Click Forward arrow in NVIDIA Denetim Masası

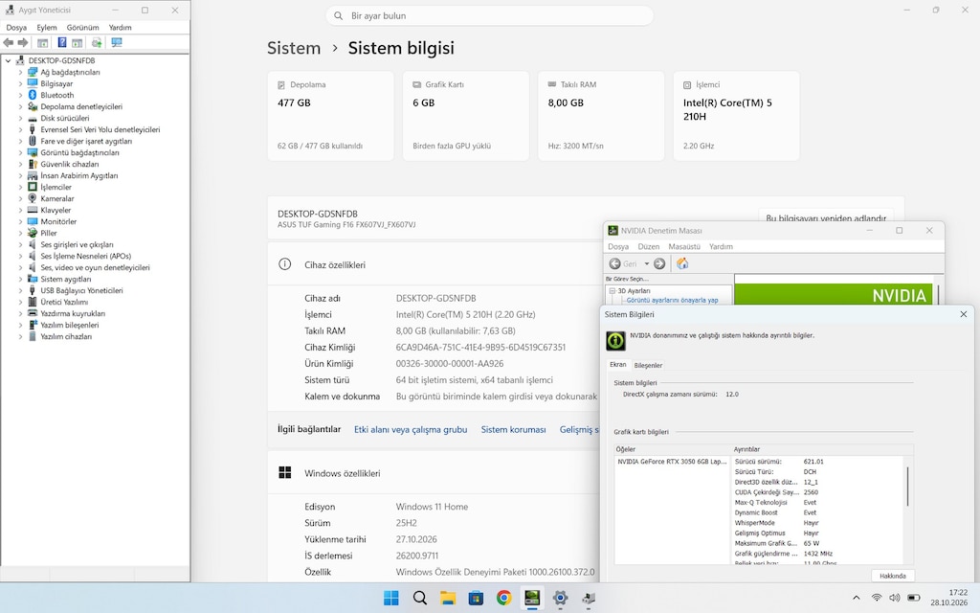point(659,263)
